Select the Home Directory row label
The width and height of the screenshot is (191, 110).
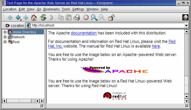click(x=24, y=32)
